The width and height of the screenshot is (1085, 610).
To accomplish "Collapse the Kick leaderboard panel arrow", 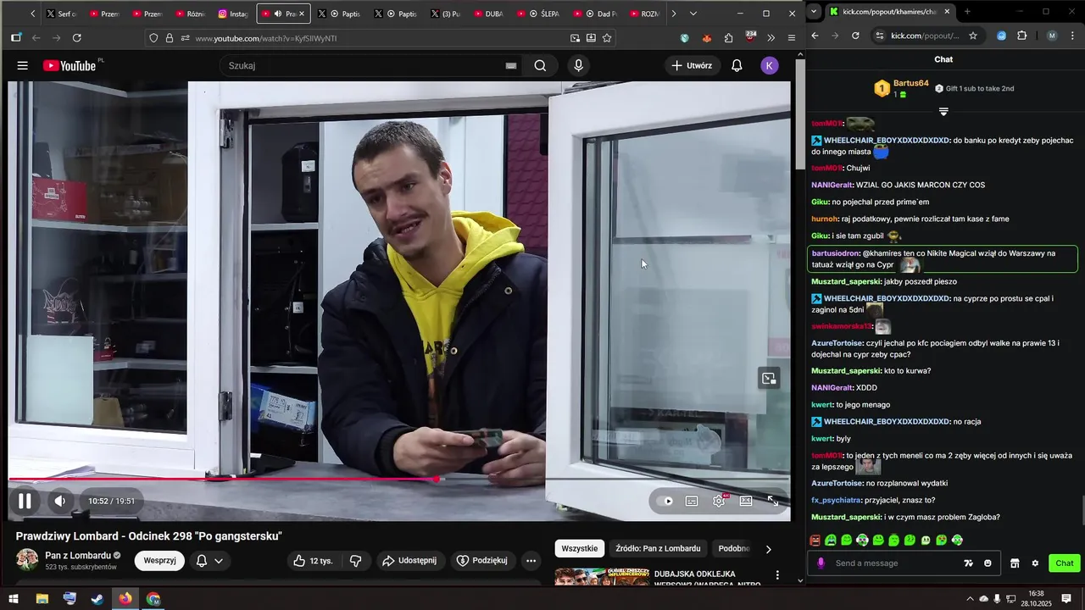I will click(x=943, y=112).
